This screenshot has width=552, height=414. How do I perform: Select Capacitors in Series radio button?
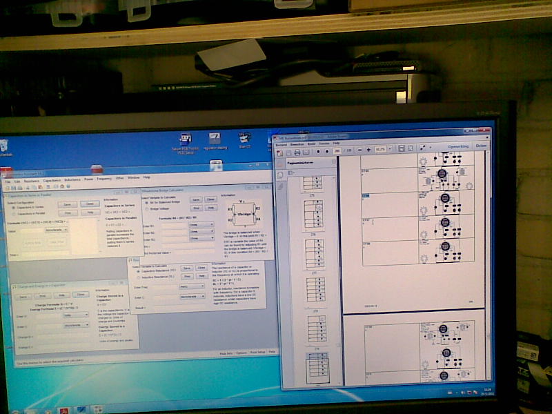coord(13,208)
